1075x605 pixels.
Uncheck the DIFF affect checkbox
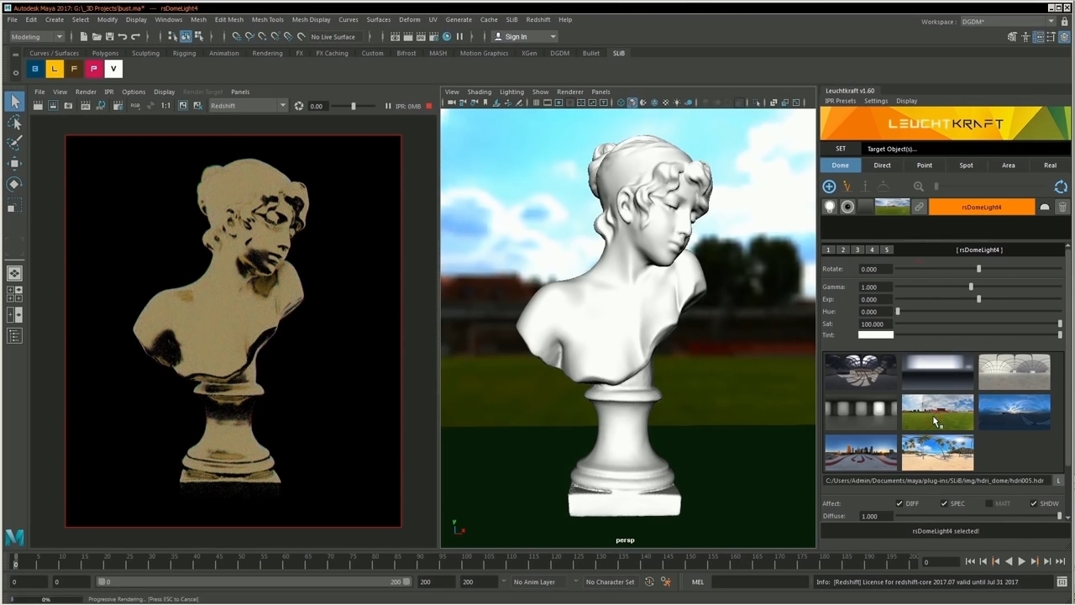coord(899,503)
